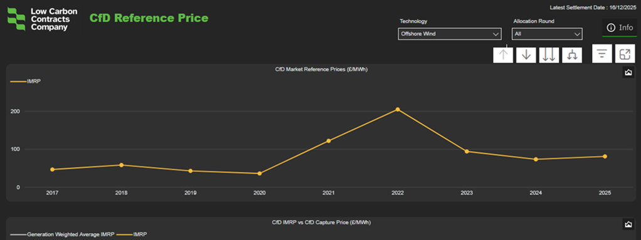Click the Technology label above the dropdown

pos(413,21)
